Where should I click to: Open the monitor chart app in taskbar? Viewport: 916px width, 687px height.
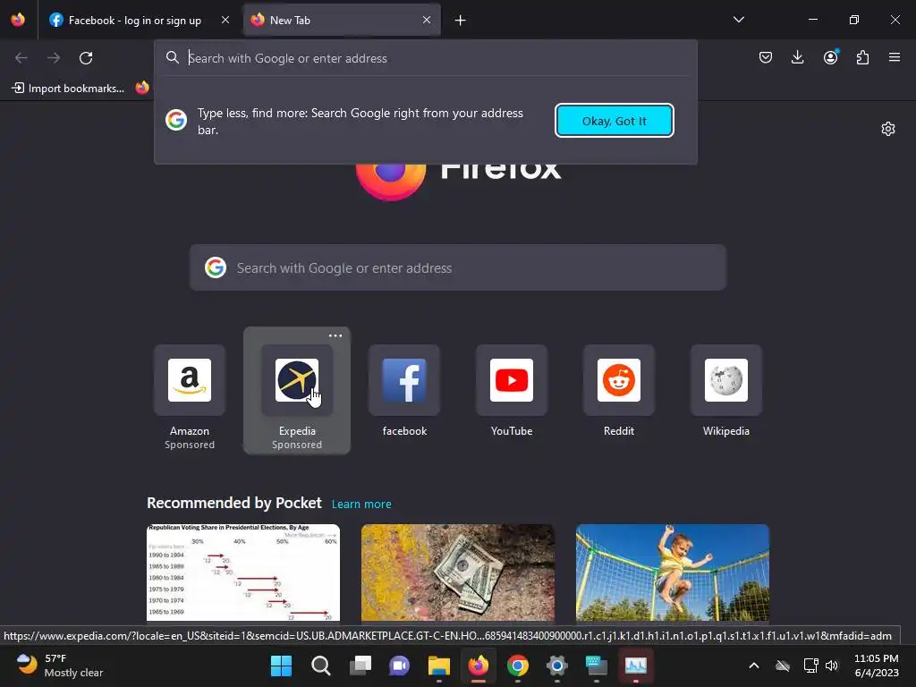pyautogui.click(x=636, y=666)
